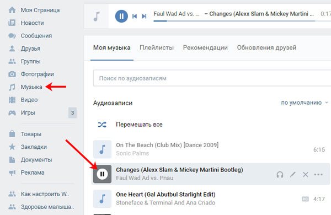This screenshot has width=331, height=215.
Task: Skip to the previous track
Action: pyautogui.click(x=135, y=16)
